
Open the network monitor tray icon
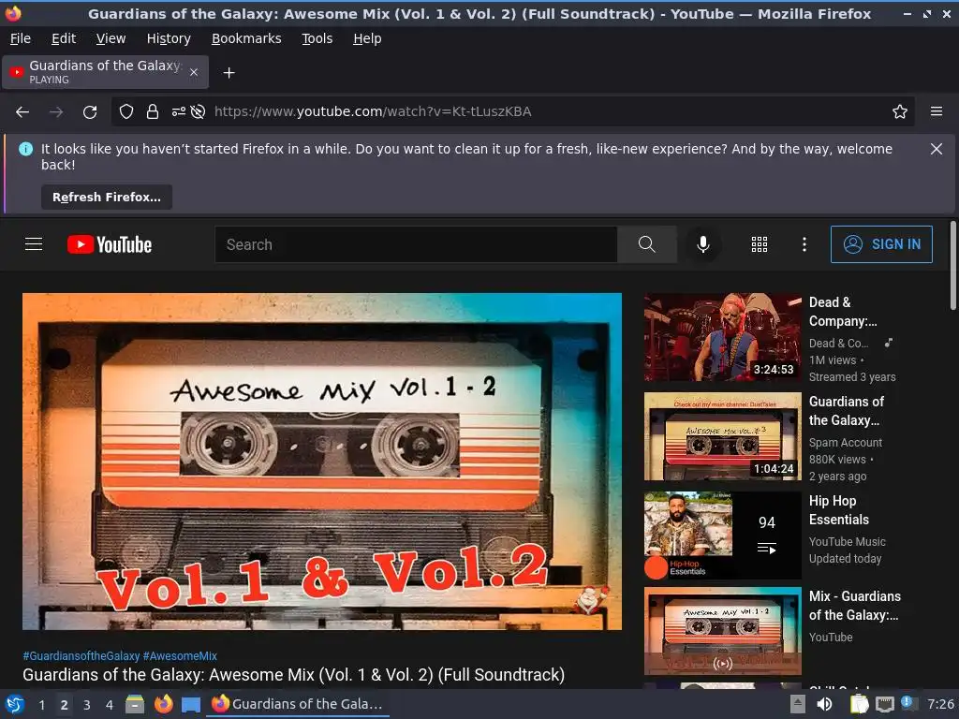pyautogui.click(x=884, y=704)
